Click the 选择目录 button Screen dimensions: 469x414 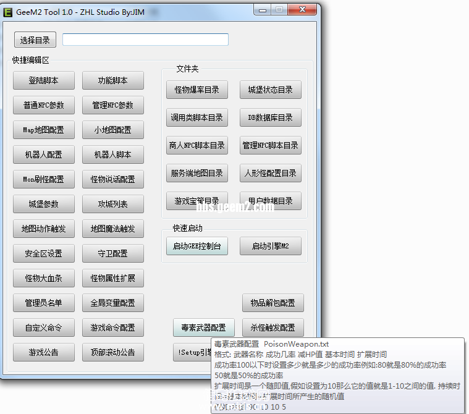(x=35, y=40)
